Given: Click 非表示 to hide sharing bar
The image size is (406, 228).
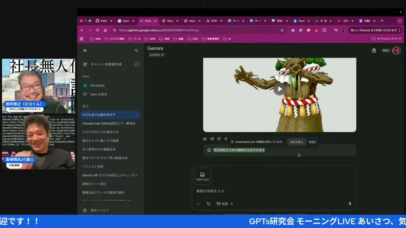Looking at the screenshot, I should (312, 142).
